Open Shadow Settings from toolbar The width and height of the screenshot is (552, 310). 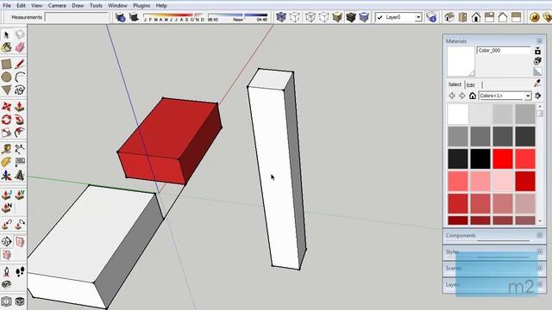120,17
